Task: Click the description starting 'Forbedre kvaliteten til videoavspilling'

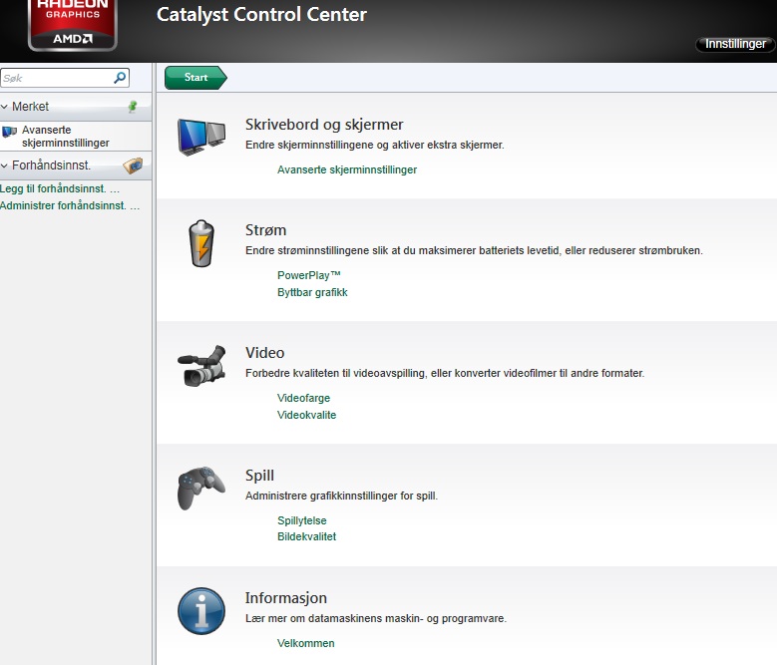Action: [x=445, y=373]
